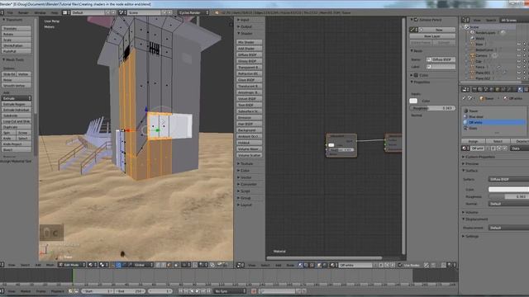Click Surface Color swatch in material properties

(x=509, y=190)
